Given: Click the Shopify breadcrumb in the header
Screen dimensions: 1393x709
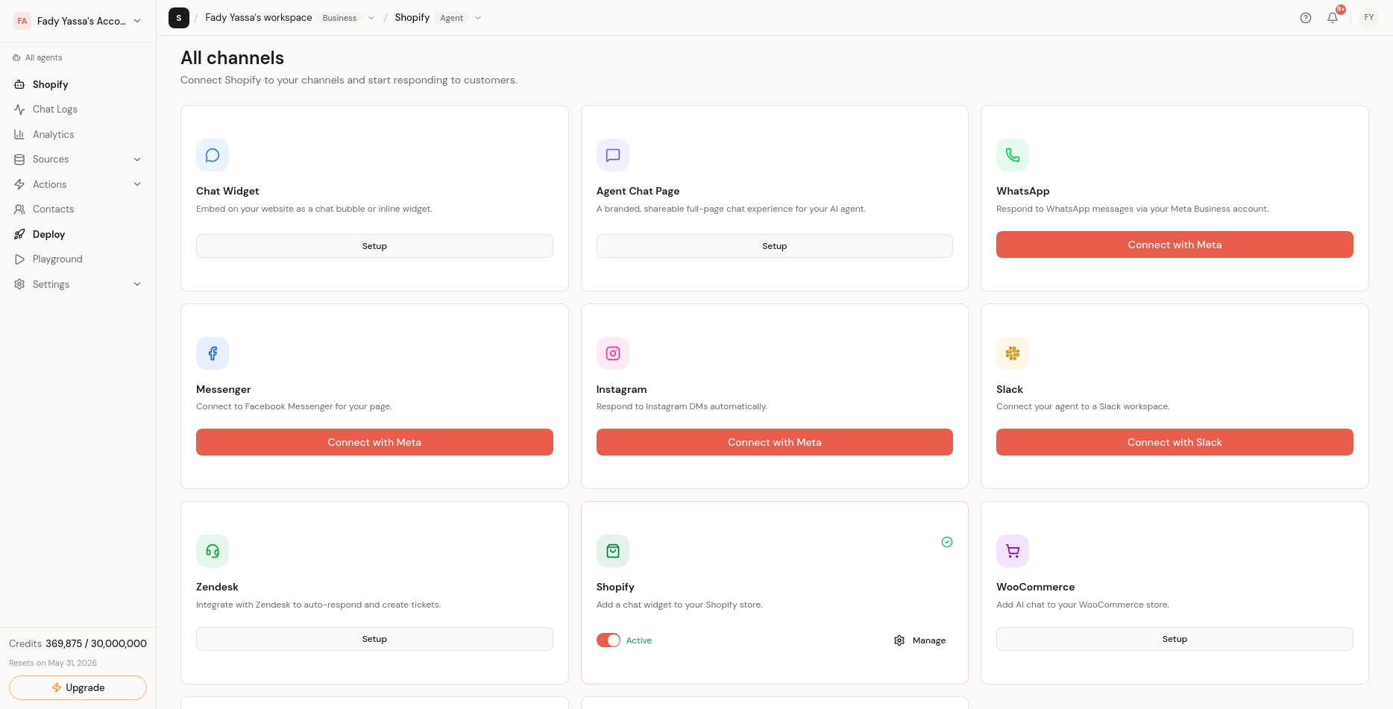Looking at the screenshot, I should pyautogui.click(x=412, y=17).
